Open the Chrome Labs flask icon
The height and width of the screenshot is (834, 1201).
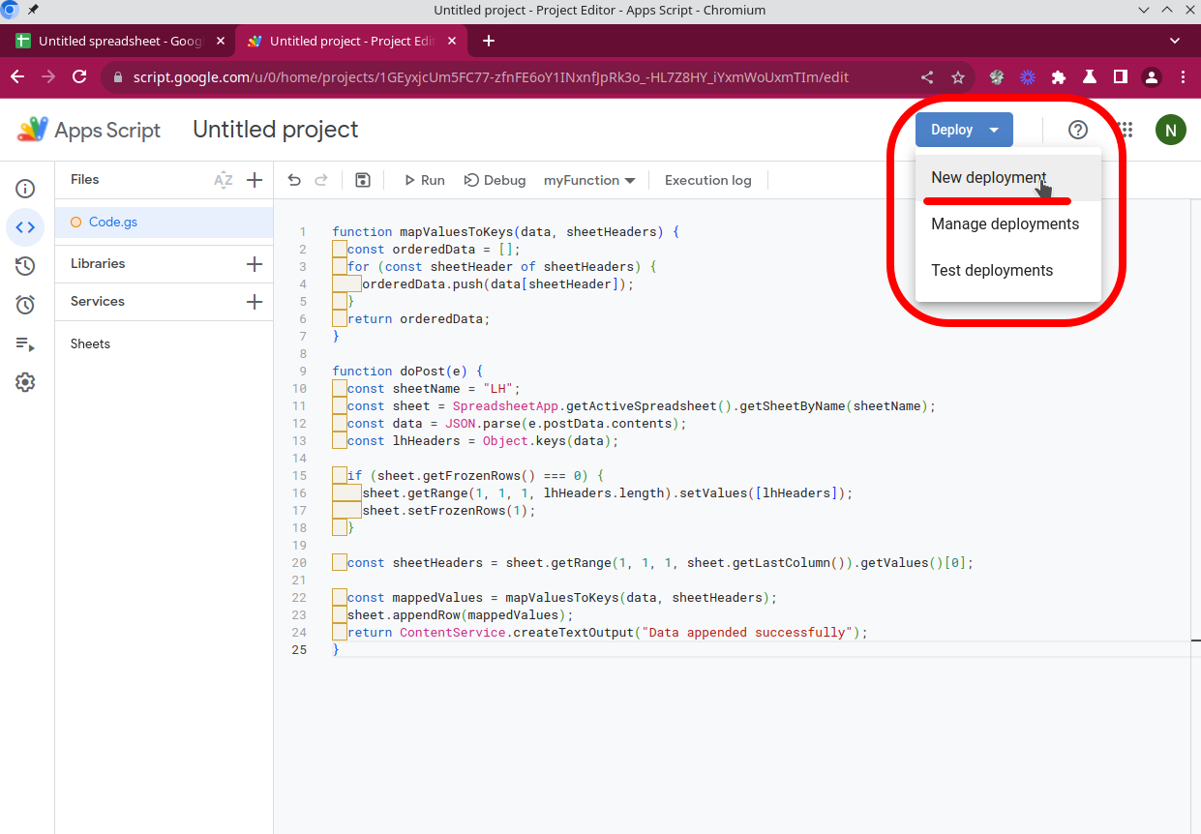click(x=1090, y=76)
